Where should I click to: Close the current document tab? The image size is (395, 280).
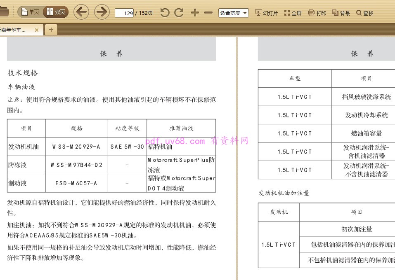click(x=37, y=30)
